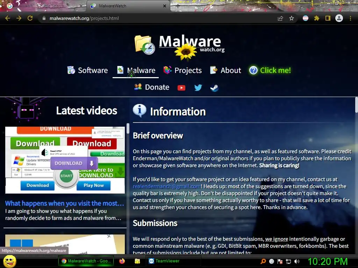Click the blue Information bubble icon

point(139,111)
